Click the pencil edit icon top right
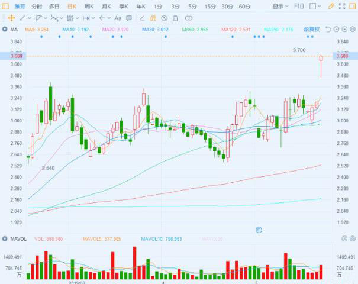358x284 pixels. (331, 6)
